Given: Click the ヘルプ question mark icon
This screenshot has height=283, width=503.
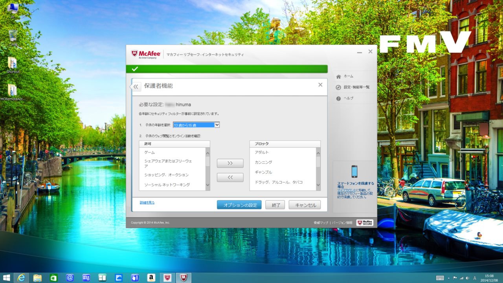Looking at the screenshot, I should (338, 99).
